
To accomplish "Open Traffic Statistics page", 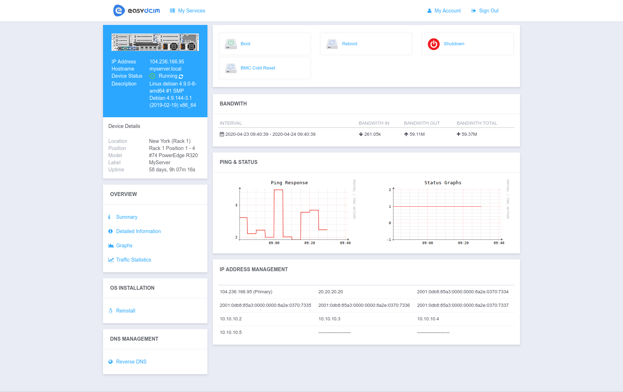I will (x=133, y=260).
